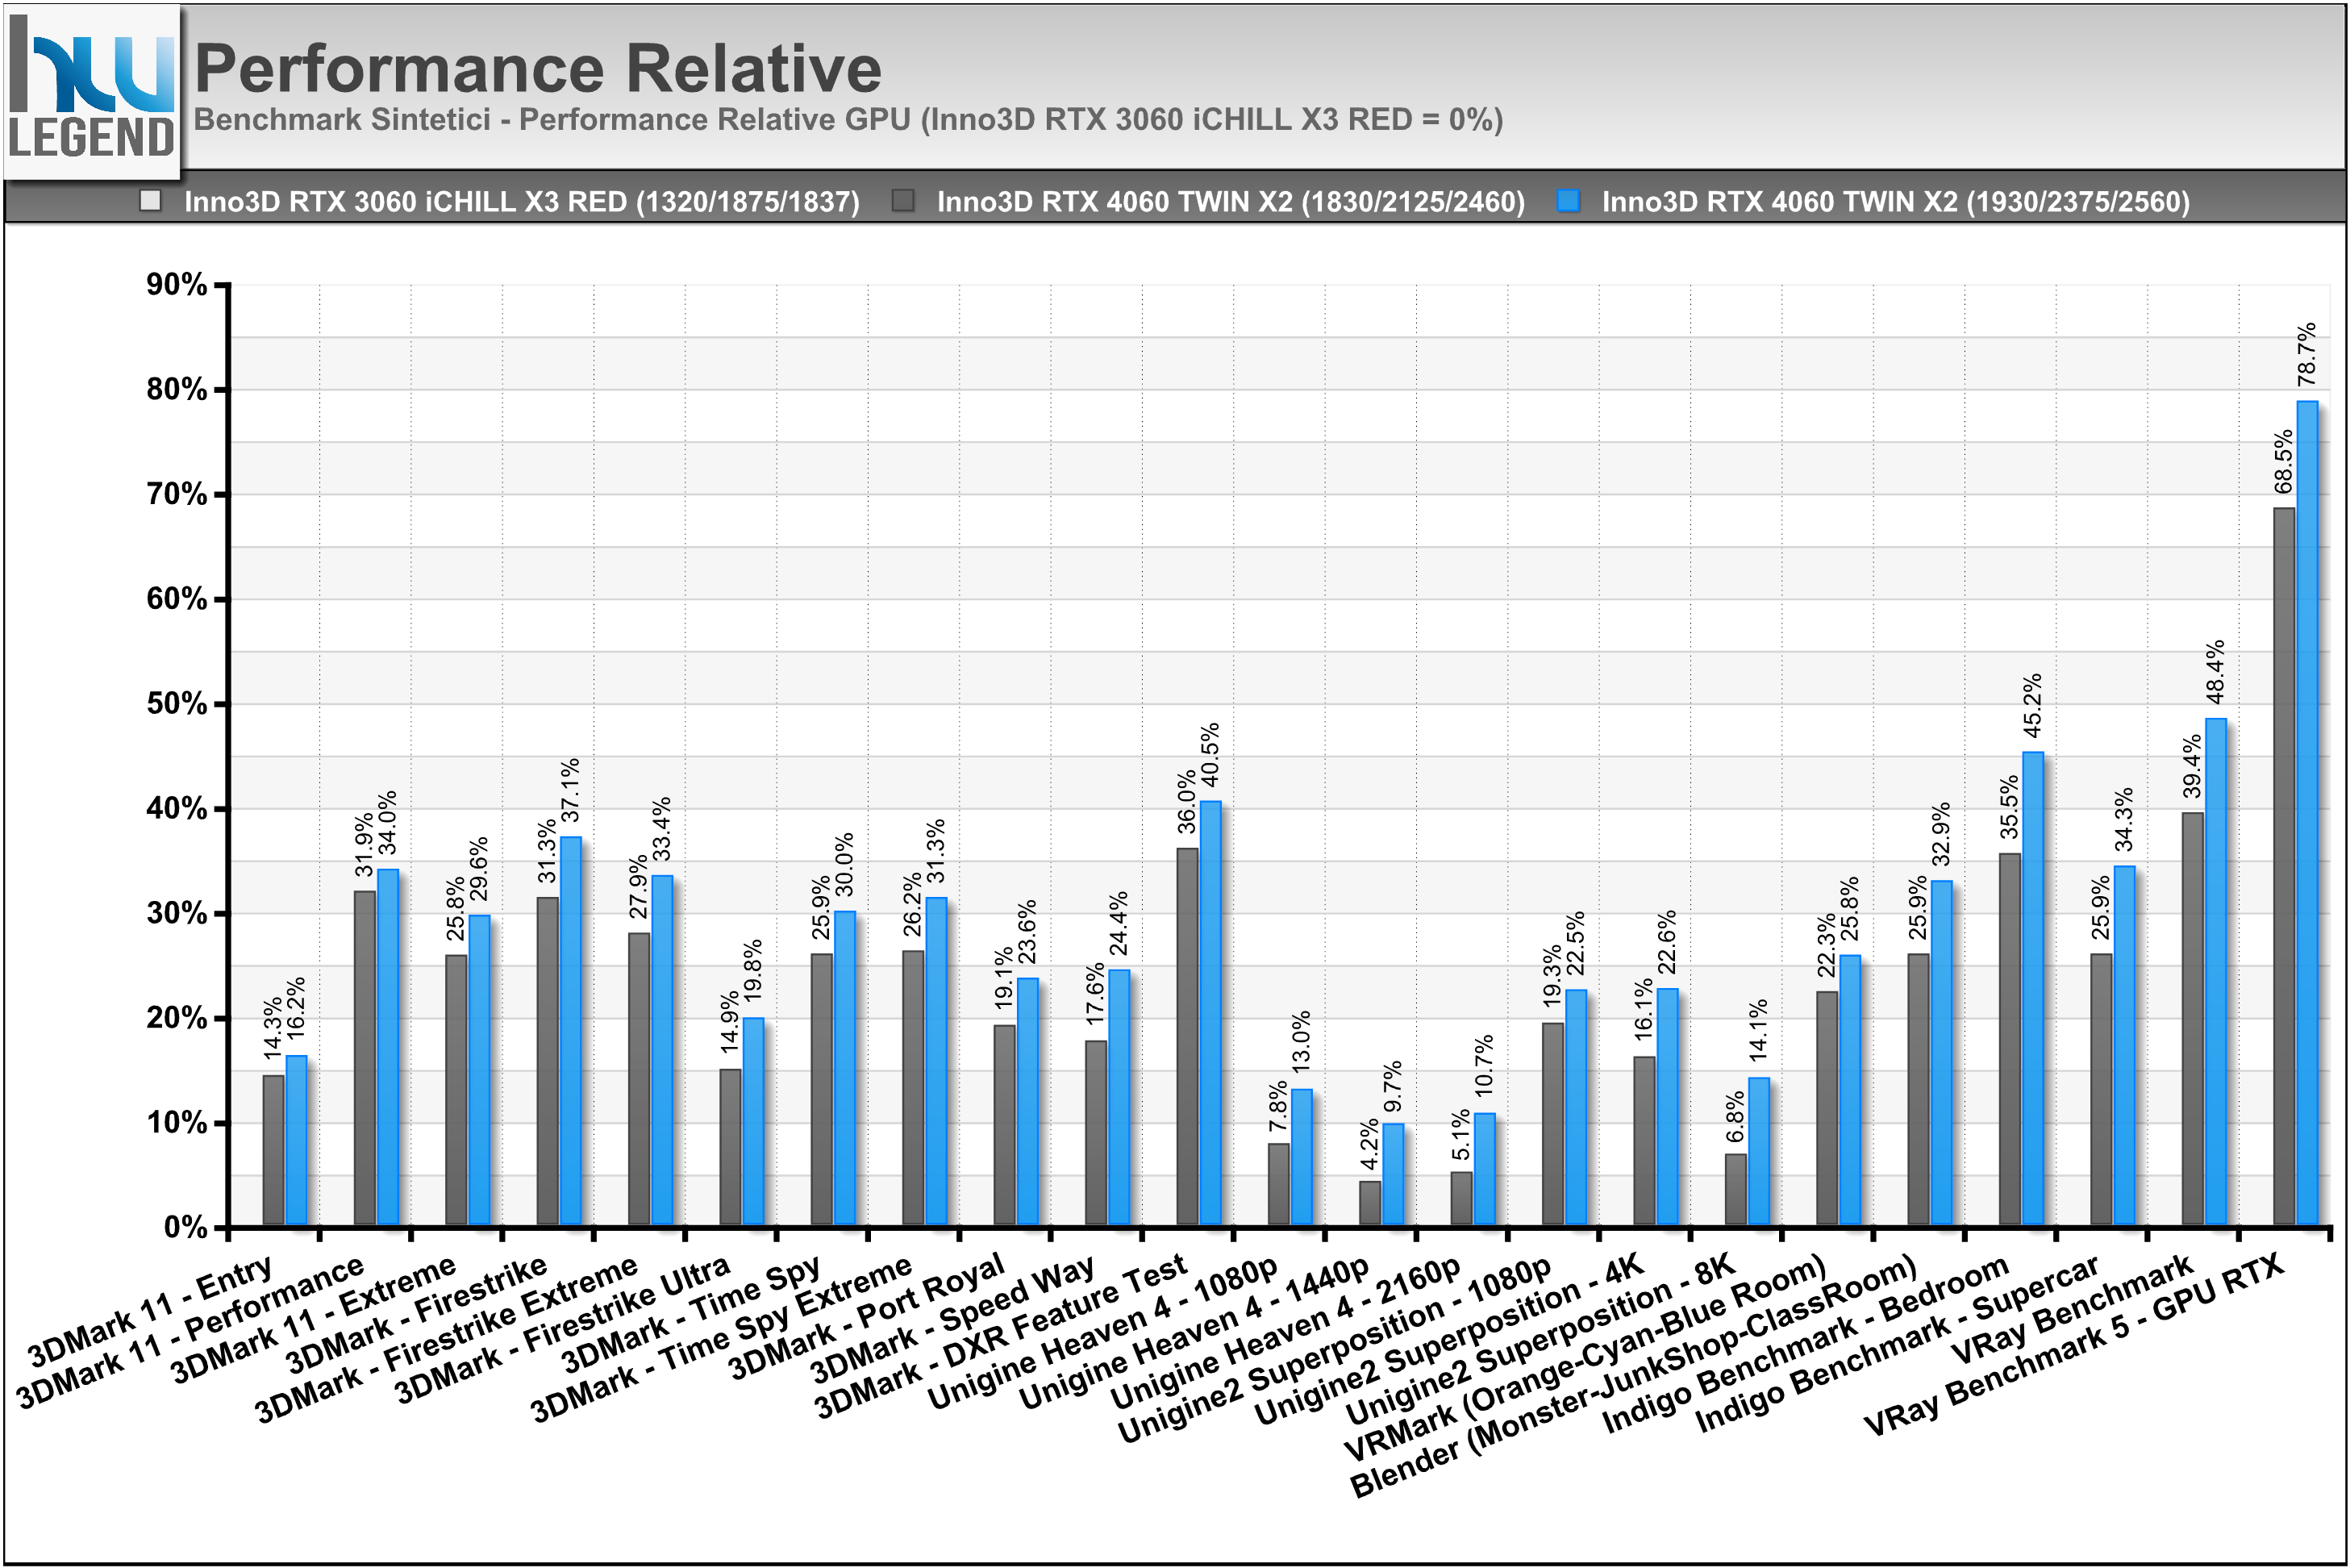Click the 3DMark 11 - Extreme axis label
The image size is (2350, 1568).
[x=314, y=1319]
